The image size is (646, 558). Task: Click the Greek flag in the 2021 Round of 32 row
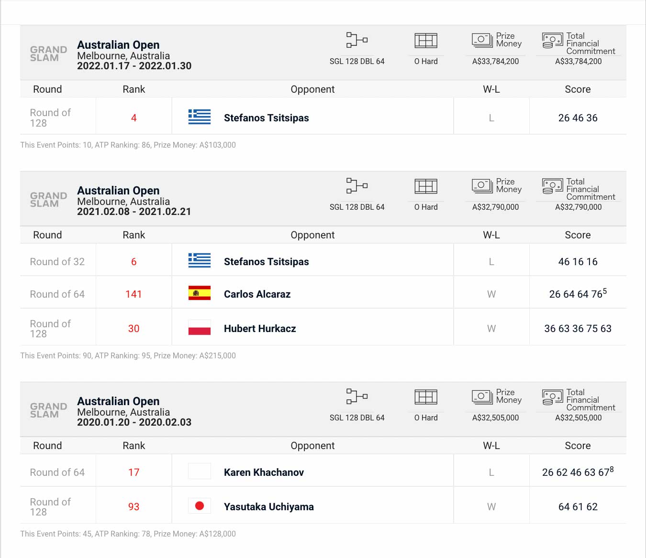pos(200,260)
